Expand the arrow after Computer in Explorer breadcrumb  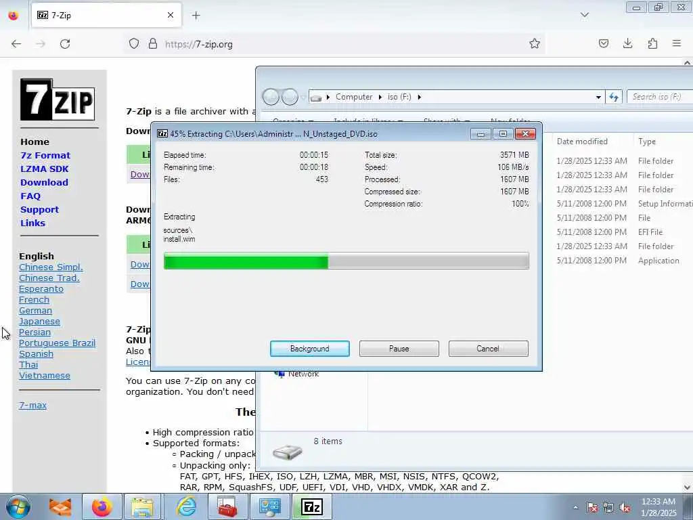click(380, 97)
